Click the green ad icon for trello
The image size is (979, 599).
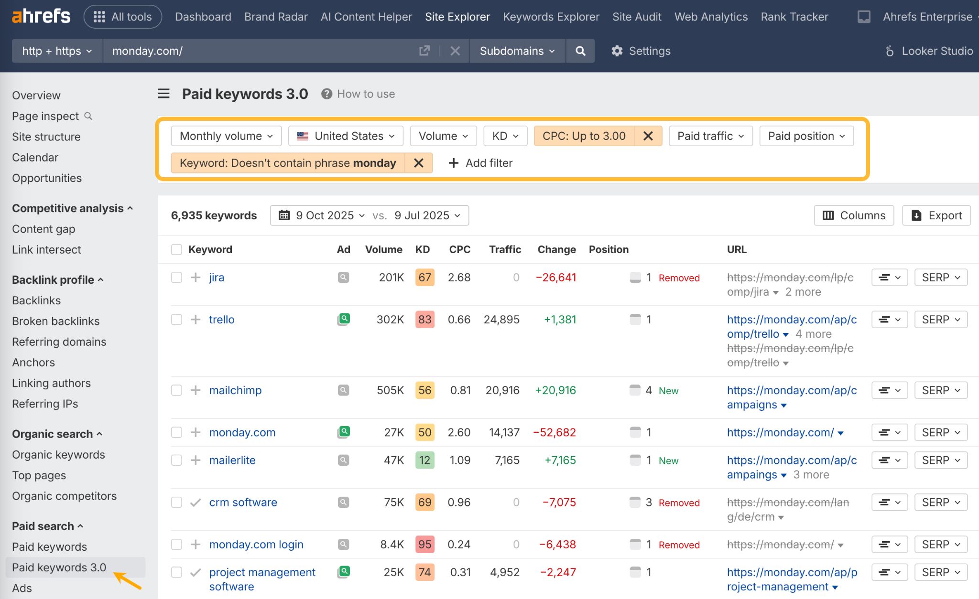click(x=344, y=319)
